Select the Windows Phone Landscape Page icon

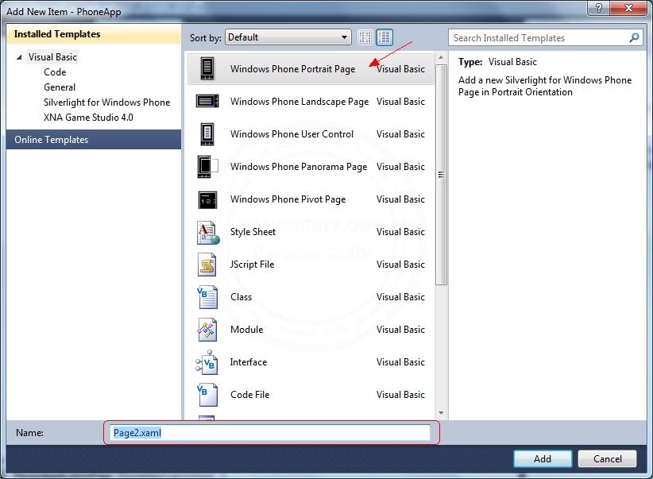(x=207, y=101)
